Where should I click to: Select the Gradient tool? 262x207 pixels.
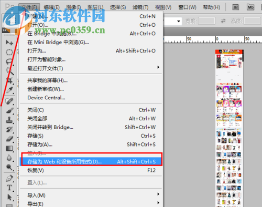coord(9,149)
